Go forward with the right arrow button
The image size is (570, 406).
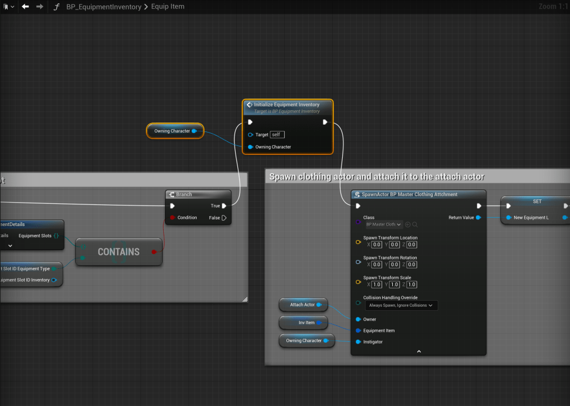tap(40, 7)
